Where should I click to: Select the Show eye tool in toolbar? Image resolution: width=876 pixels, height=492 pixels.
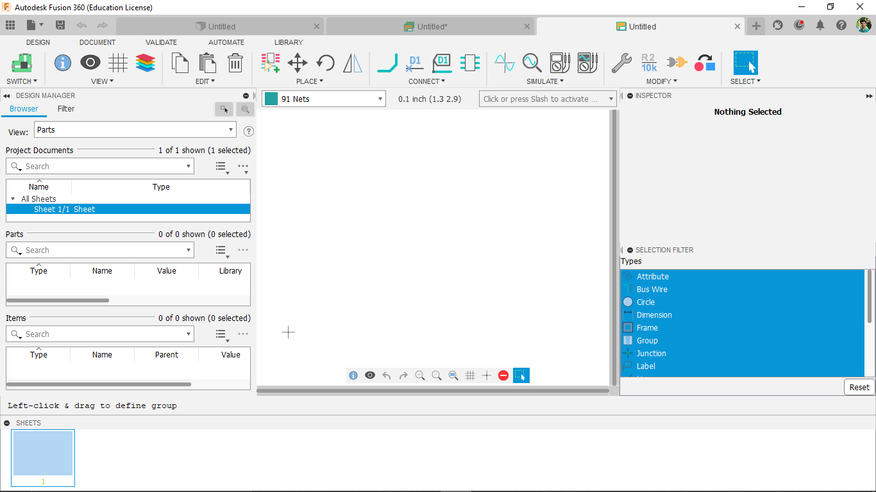(90, 63)
